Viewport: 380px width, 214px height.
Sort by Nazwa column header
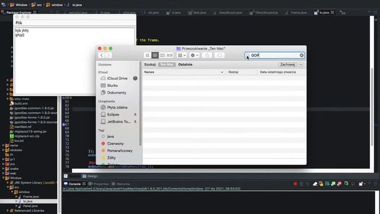183,72
